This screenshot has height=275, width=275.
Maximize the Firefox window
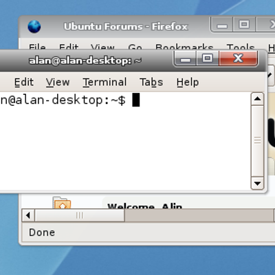[x=244, y=25]
